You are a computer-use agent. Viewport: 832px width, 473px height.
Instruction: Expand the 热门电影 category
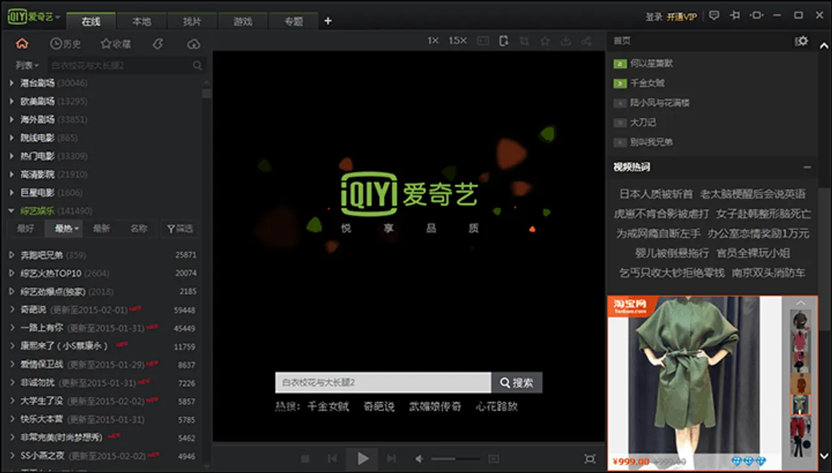[12, 156]
